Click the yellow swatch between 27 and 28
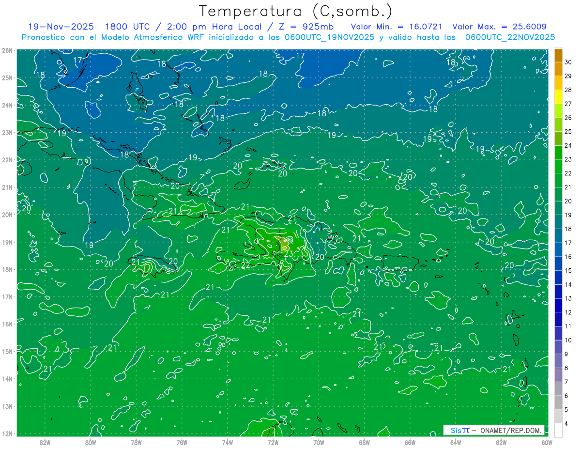 558,97
